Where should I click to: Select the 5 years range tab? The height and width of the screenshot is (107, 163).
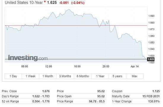[x=117, y=76]
